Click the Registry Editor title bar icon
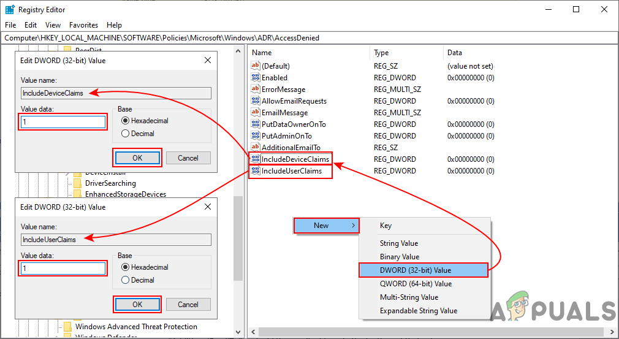The width and height of the screenshot is (619, 339). click(x=10, y=10)
